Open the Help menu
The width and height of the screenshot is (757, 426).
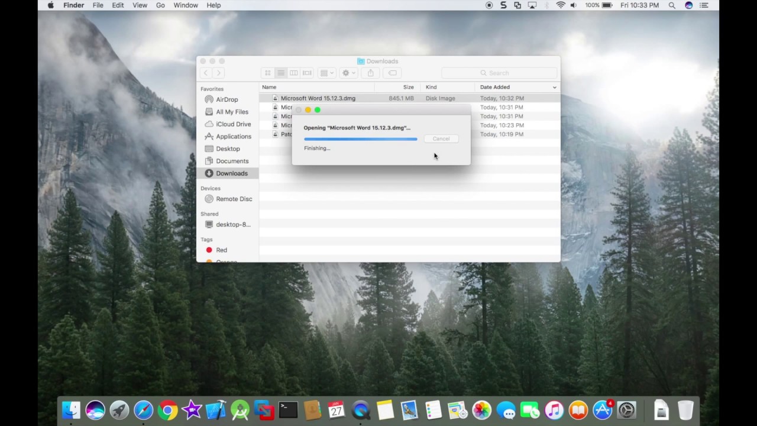[x=213, y=5]
